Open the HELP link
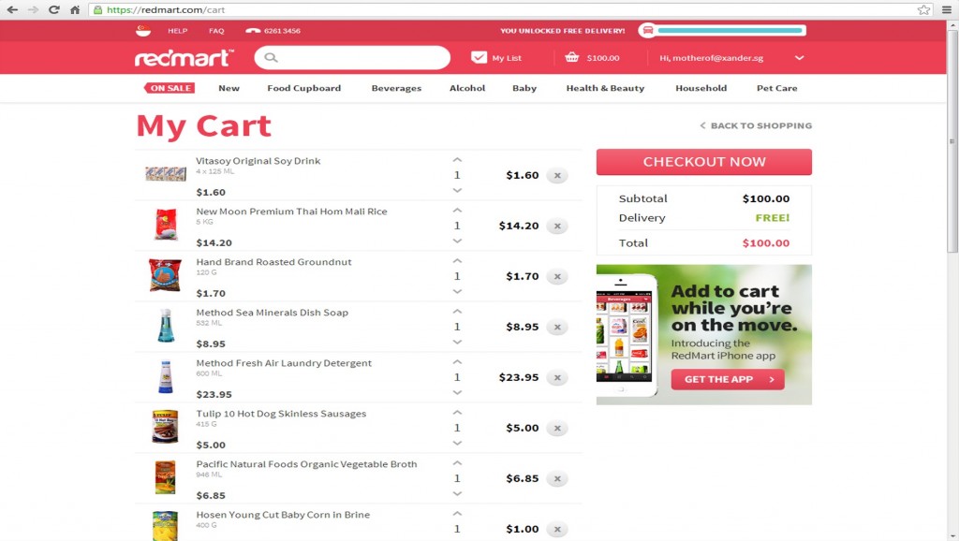 tap(177, 31)
